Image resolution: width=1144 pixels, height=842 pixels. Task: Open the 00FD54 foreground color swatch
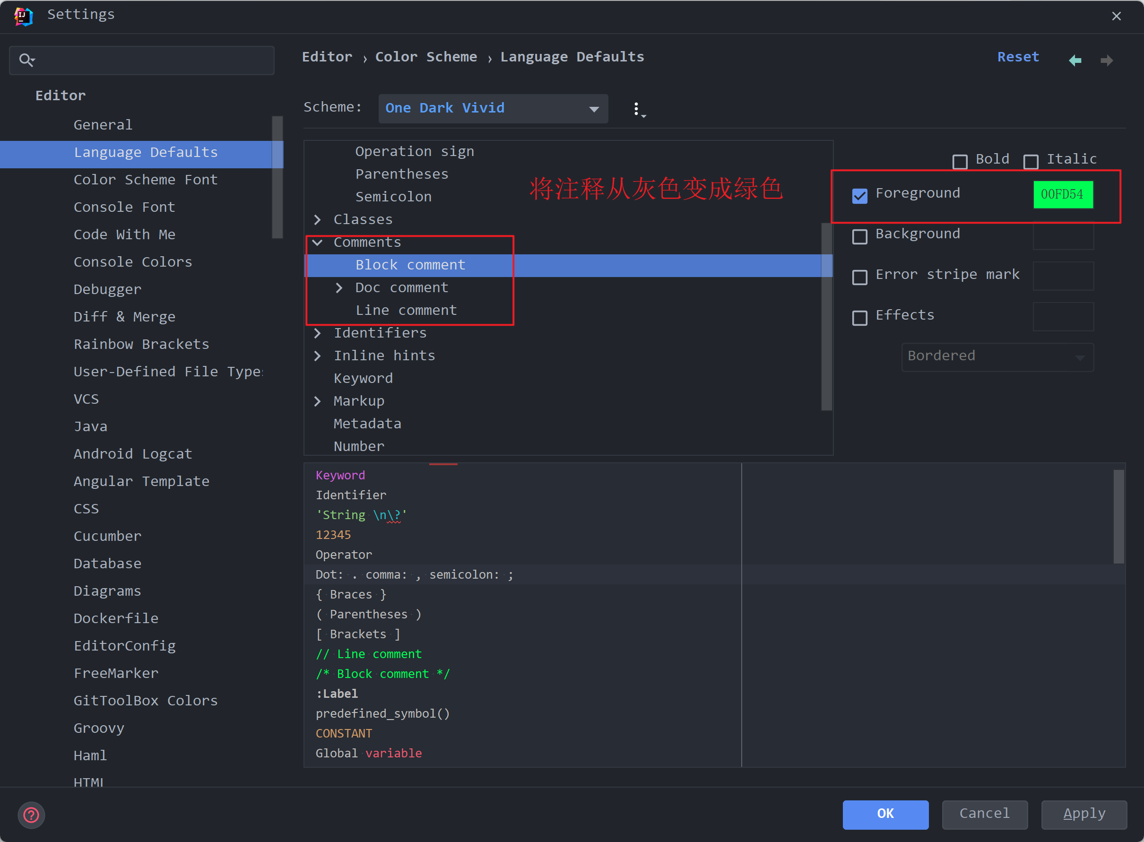point(1063,194)
